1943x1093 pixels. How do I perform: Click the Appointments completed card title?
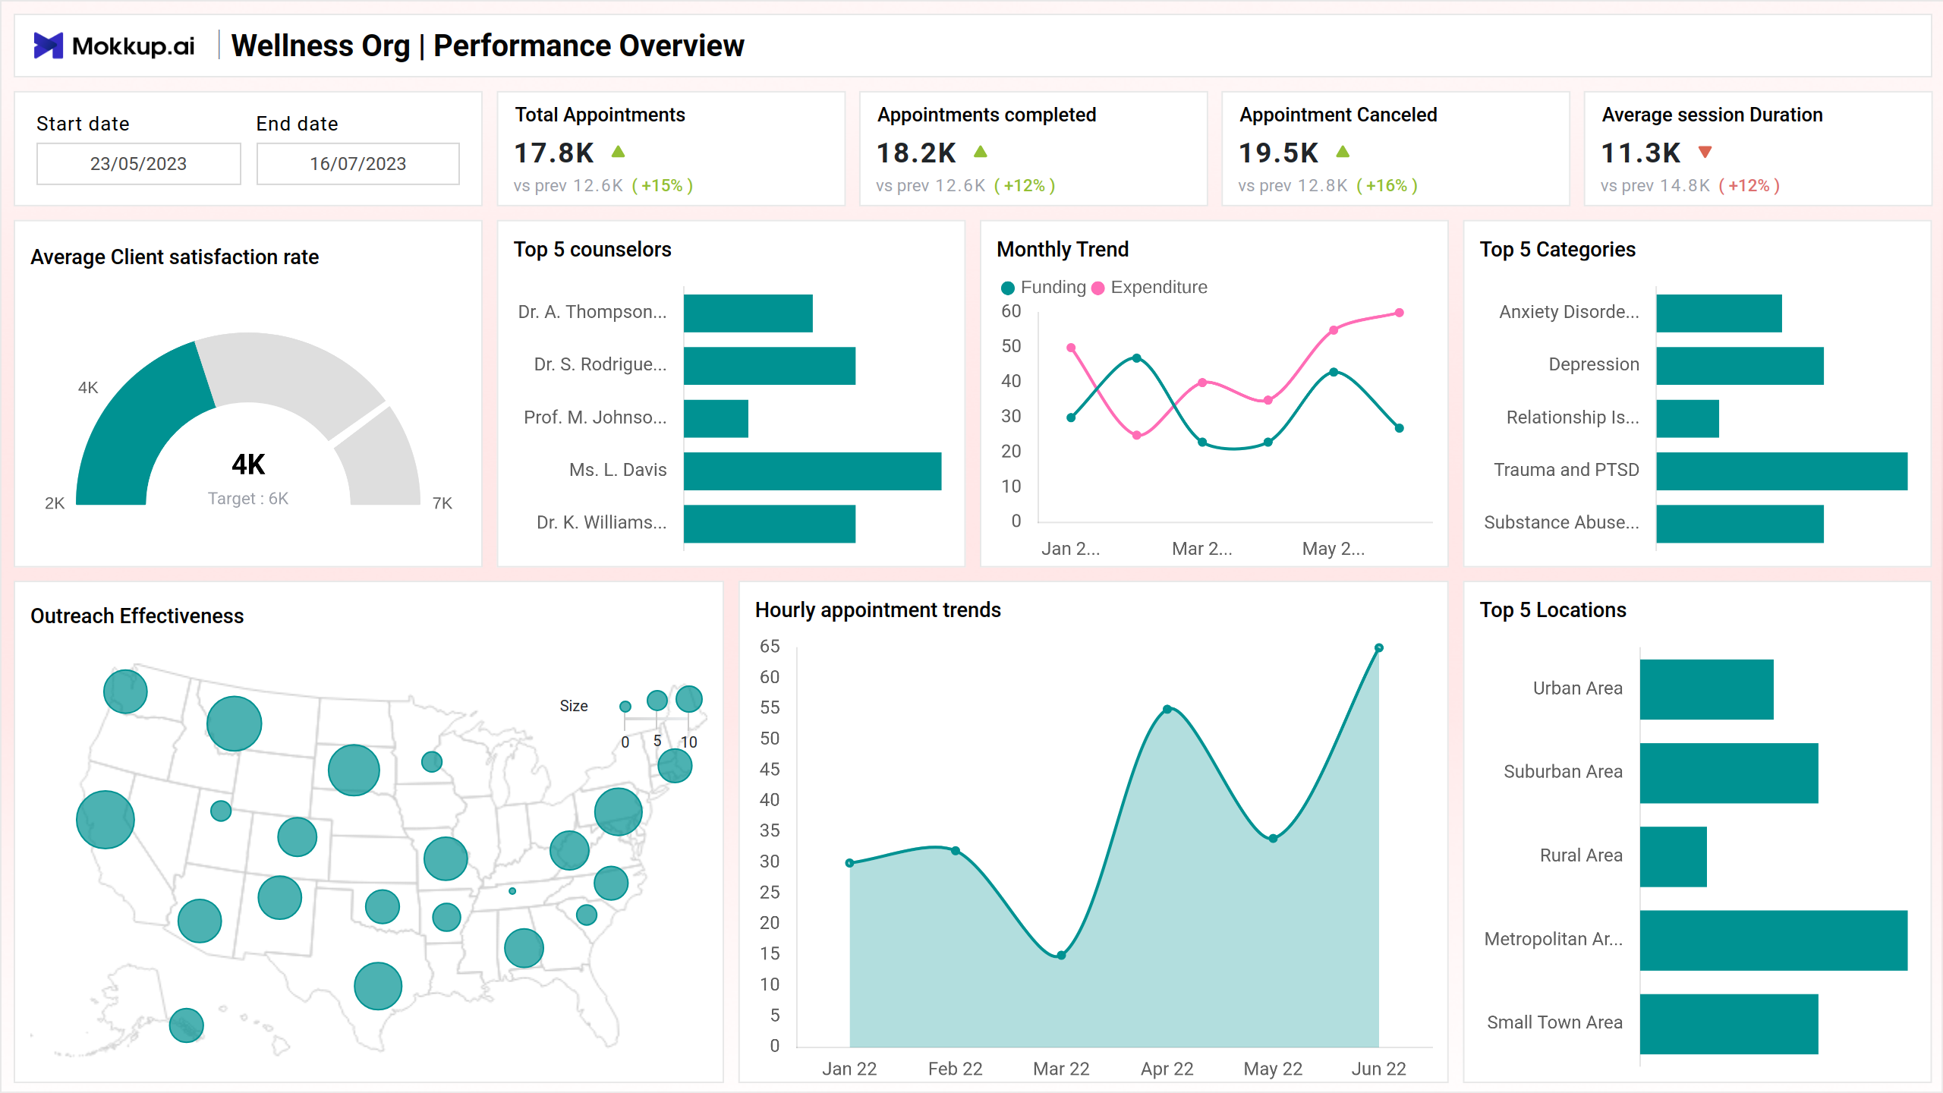987,115
